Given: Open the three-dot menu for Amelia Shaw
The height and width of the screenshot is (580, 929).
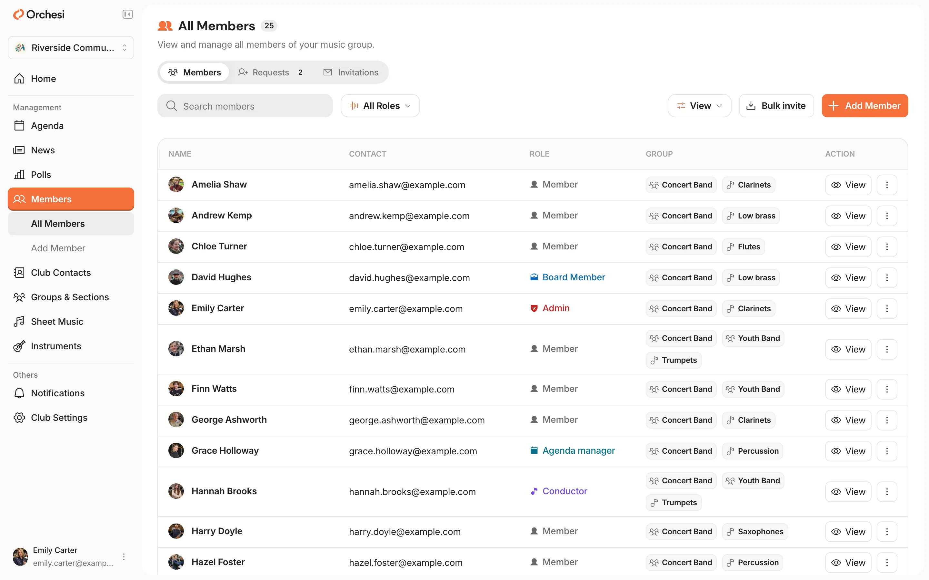Looking at the screenshot, I should [x=887, y=185].
